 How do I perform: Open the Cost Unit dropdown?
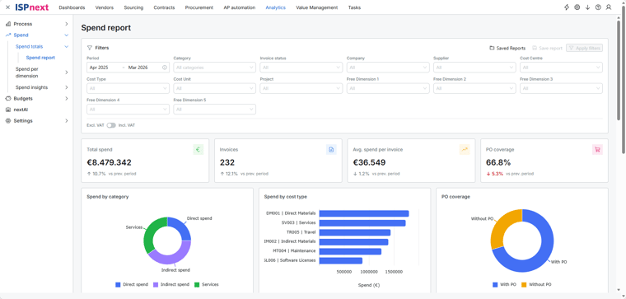pyautogui.click(x=214, y=88)
